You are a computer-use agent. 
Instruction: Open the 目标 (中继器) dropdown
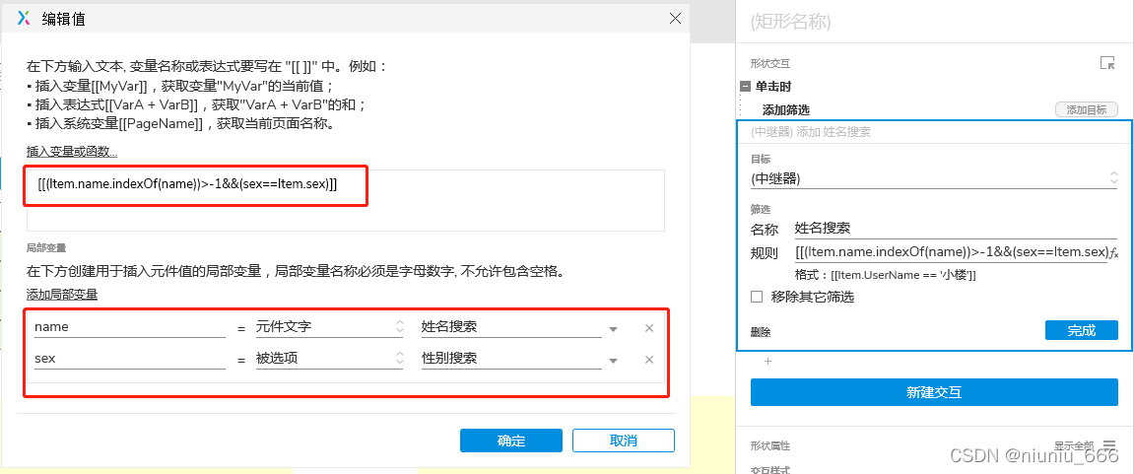(x=934, y=178)
